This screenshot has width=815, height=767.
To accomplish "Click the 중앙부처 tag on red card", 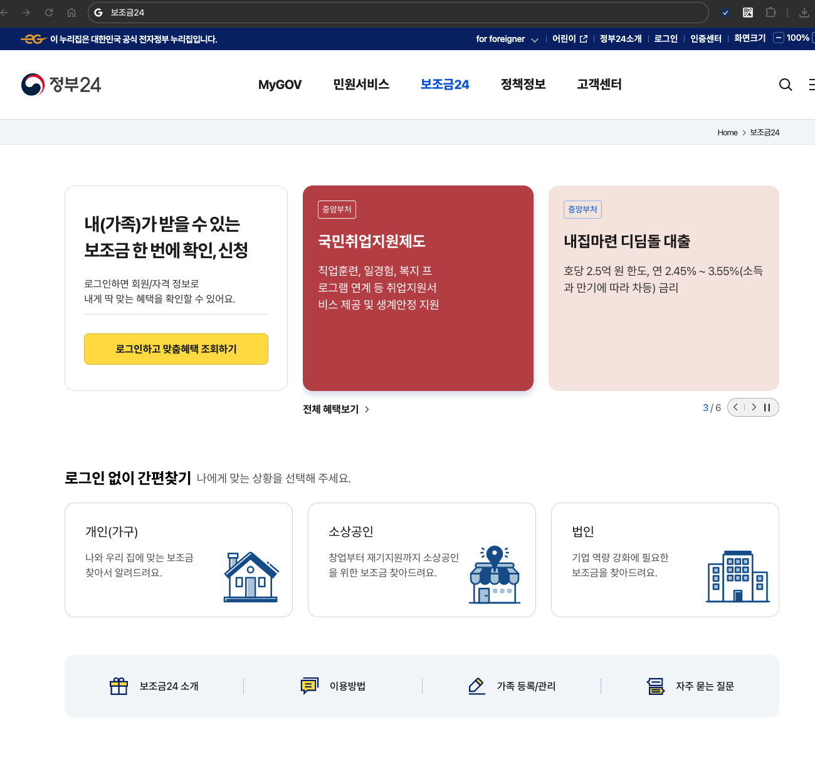I will click(x=337, y=209).
